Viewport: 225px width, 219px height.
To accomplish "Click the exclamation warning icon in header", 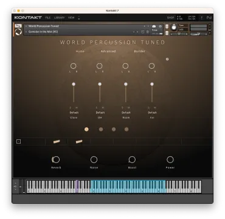I will pos(201,18).
